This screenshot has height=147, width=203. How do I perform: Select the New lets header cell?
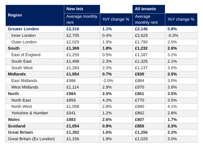point(82,9)
